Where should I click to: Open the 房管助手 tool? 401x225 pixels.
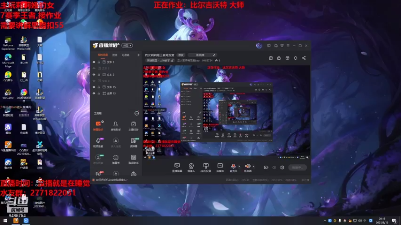pyautogui.click(x=116, y=126)
